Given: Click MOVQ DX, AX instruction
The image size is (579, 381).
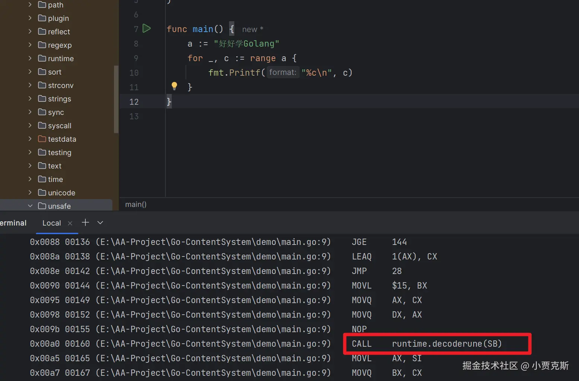Looking at the screenshot, I should coord(387,315).
